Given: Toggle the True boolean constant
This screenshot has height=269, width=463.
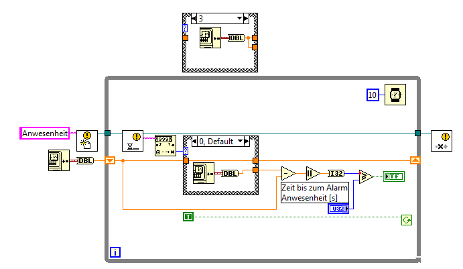Looking at the screenshot, I should (x=188, y=217).
